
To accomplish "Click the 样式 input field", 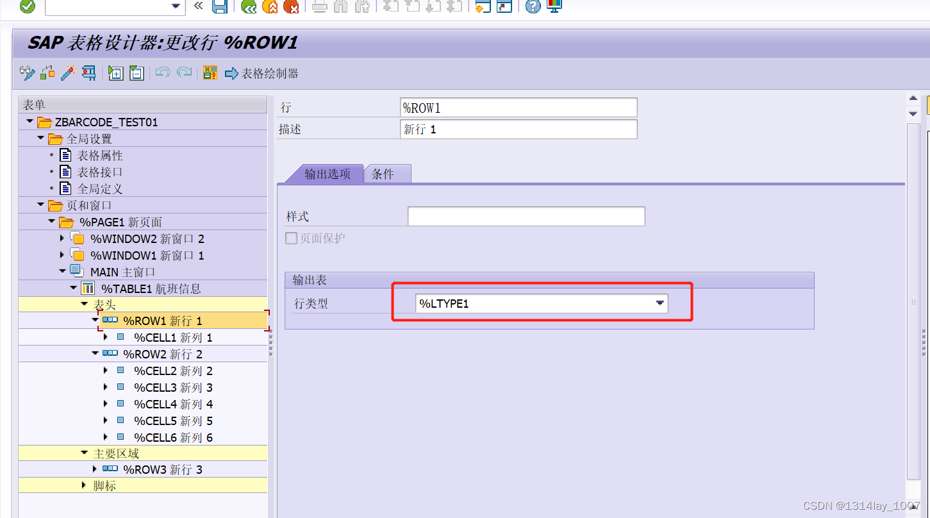I will coord(526,216).
